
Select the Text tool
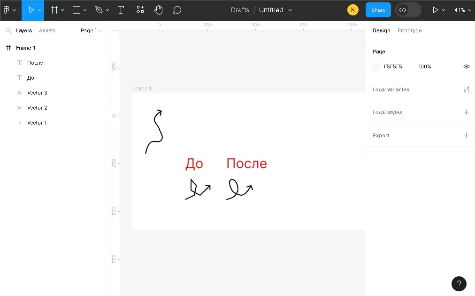click(121, 10)
